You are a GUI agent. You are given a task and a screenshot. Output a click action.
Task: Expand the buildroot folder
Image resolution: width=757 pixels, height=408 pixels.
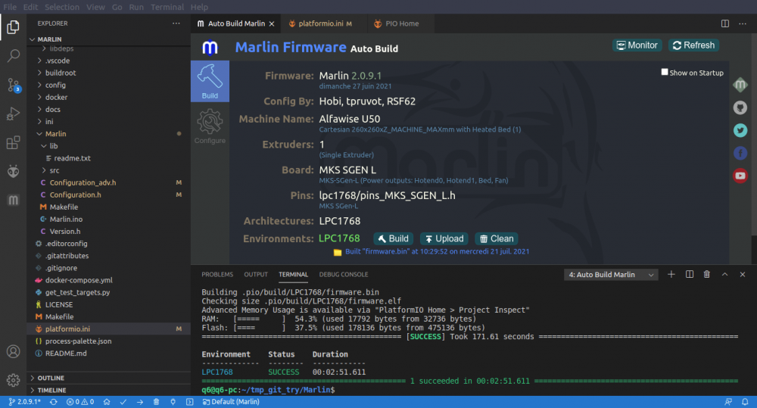pyautogui.click(x=110, y=73)
